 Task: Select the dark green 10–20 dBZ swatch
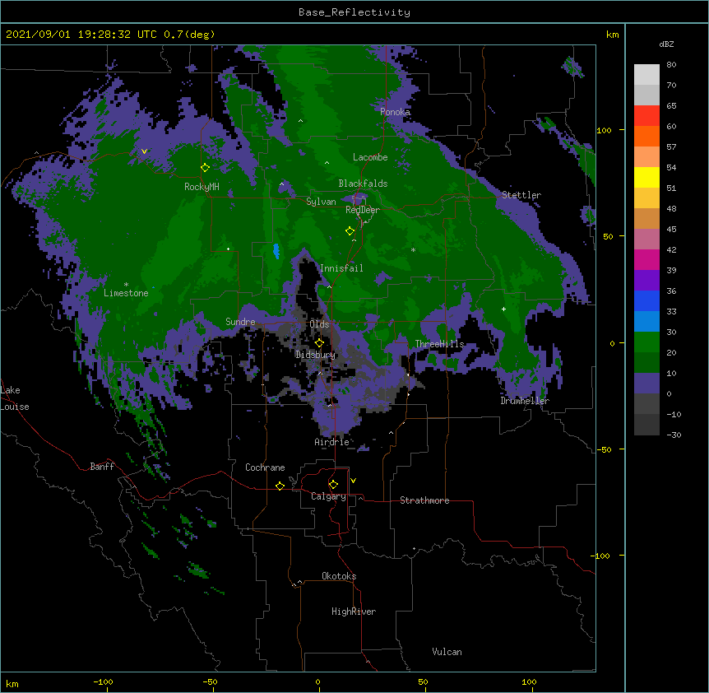646,363
